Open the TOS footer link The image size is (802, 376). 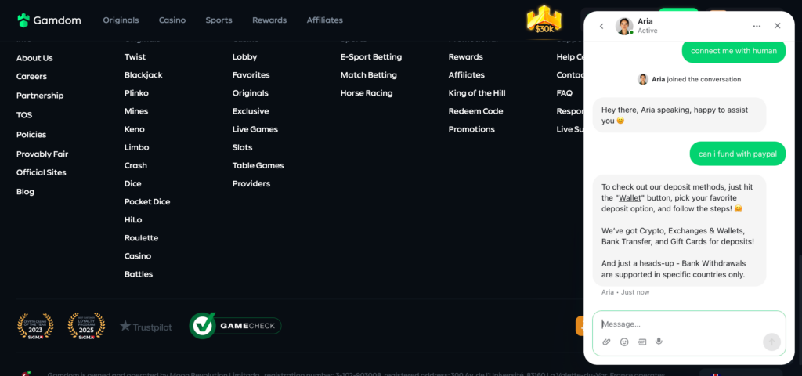click(x=24, y=115)
